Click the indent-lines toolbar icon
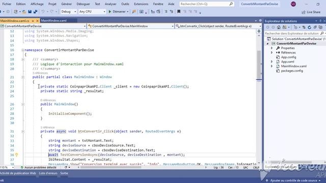 pos(153,12)
